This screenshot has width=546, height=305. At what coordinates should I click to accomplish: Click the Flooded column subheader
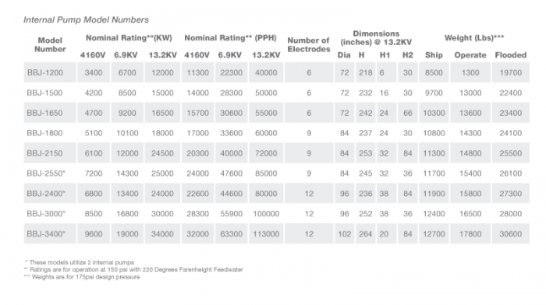(511, 55)
